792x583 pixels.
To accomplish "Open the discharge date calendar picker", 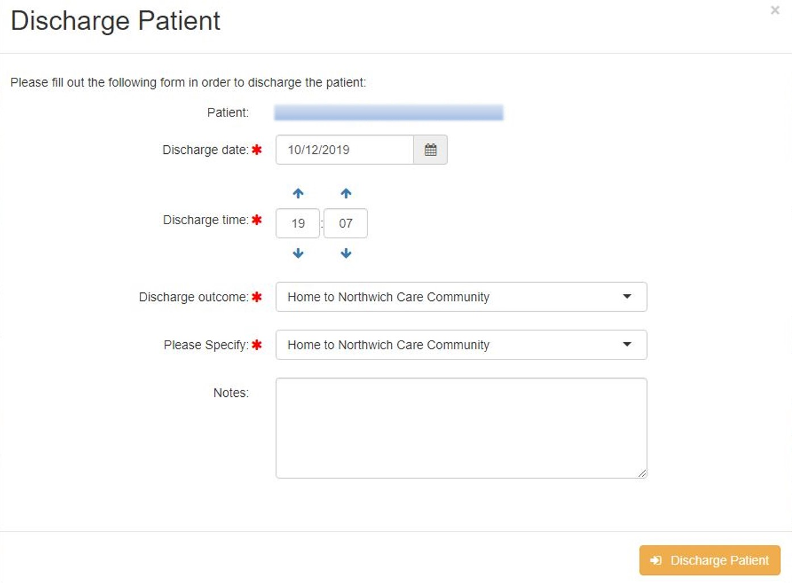I will [431, 150].
